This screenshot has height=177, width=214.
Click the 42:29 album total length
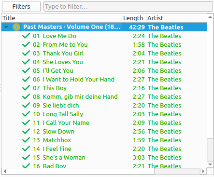[x=137, y=27]
